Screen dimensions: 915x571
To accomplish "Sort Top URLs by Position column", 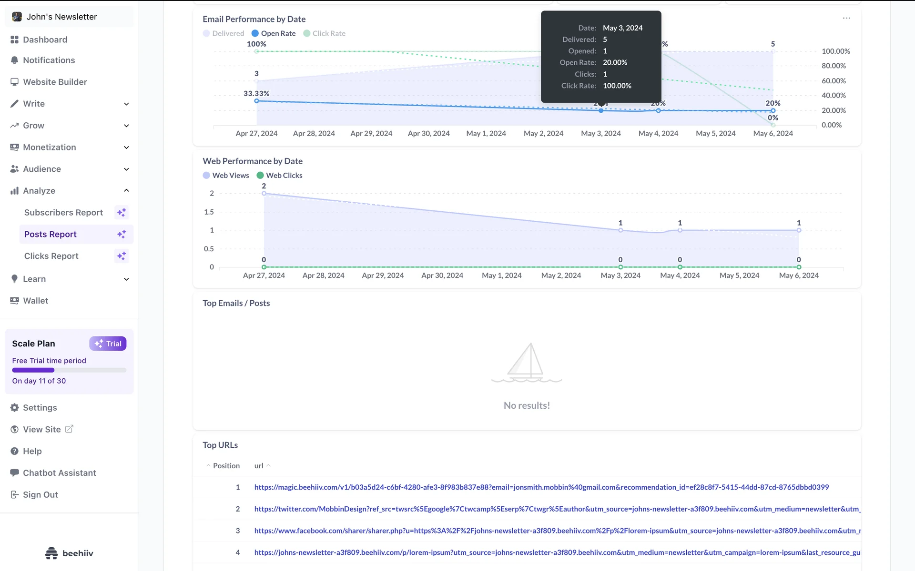I will tap(223, 466).
